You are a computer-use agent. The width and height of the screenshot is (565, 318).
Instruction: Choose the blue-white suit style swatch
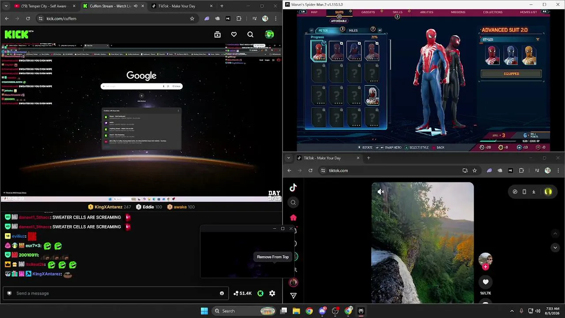coord(511,55)
